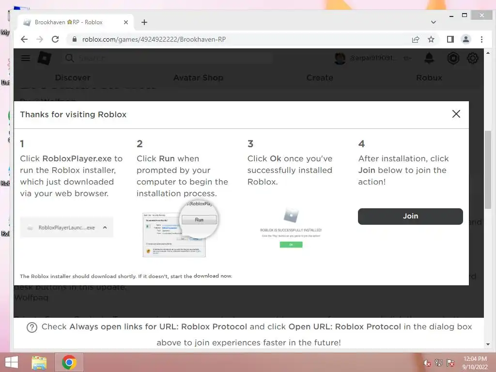Viewport: 496px width, 372px height.
Task: Click the vertical scrollbar thumb
Action: point(488,169)
